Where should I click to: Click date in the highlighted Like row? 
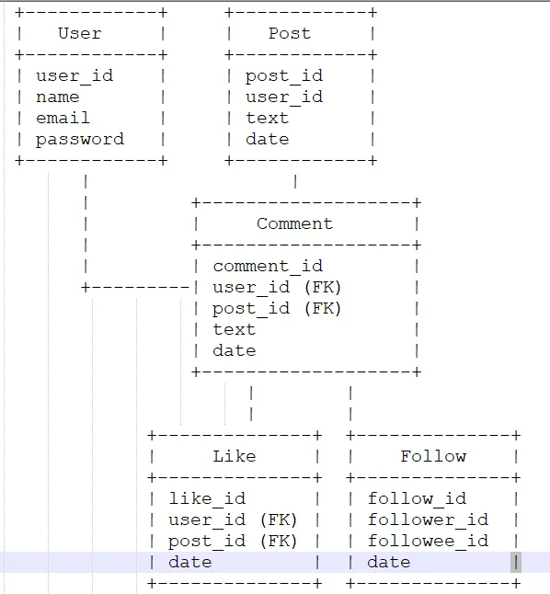coord(190,562)
